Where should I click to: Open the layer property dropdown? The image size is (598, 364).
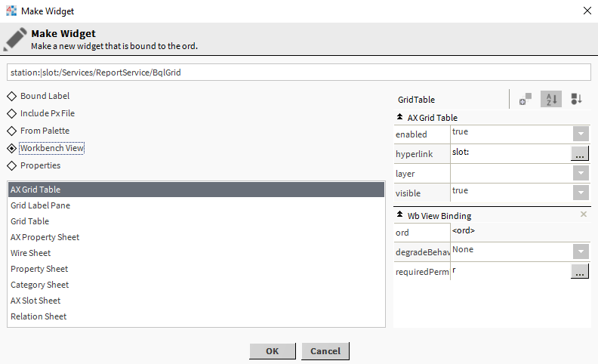coord(580,173)
